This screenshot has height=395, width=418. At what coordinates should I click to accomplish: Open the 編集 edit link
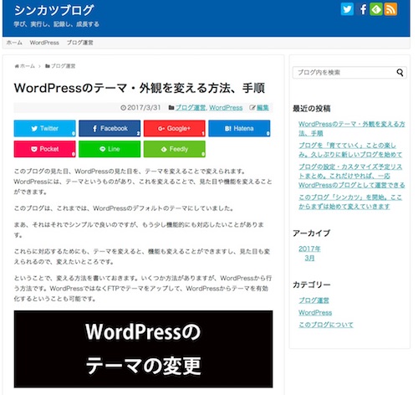(x=263, y=108)
